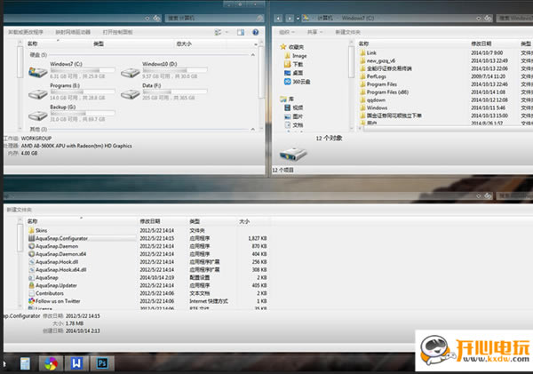Viewport: 533px width, 374px height.
Task: Open the 组织 dropdown menu
Action: pyautogui.click(x=287, y=32)
